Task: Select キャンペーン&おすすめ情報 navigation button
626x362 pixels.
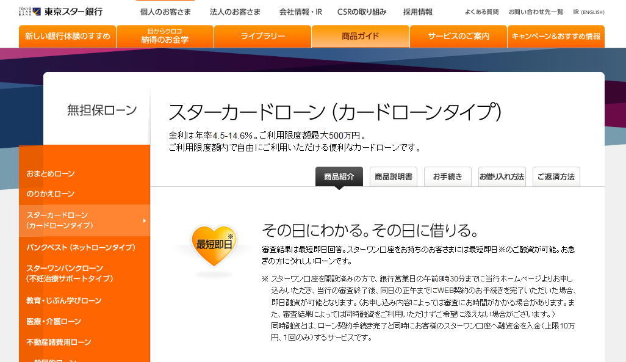Action: pyautogui.click(x=556, y=37)
